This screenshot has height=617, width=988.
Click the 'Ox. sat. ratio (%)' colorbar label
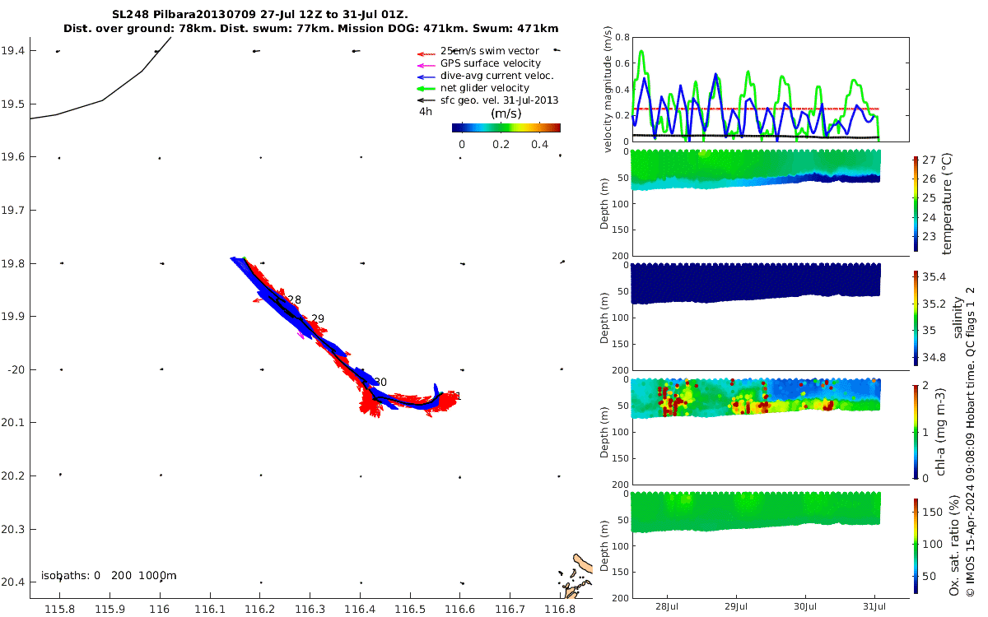point(955,545)
